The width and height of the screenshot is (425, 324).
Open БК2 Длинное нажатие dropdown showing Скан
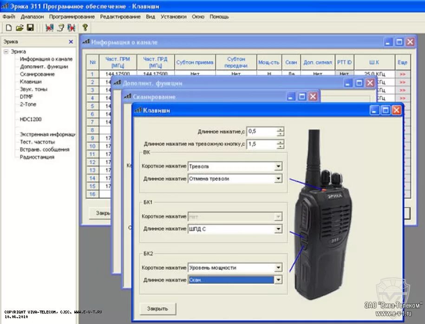[x=278, y=280]
